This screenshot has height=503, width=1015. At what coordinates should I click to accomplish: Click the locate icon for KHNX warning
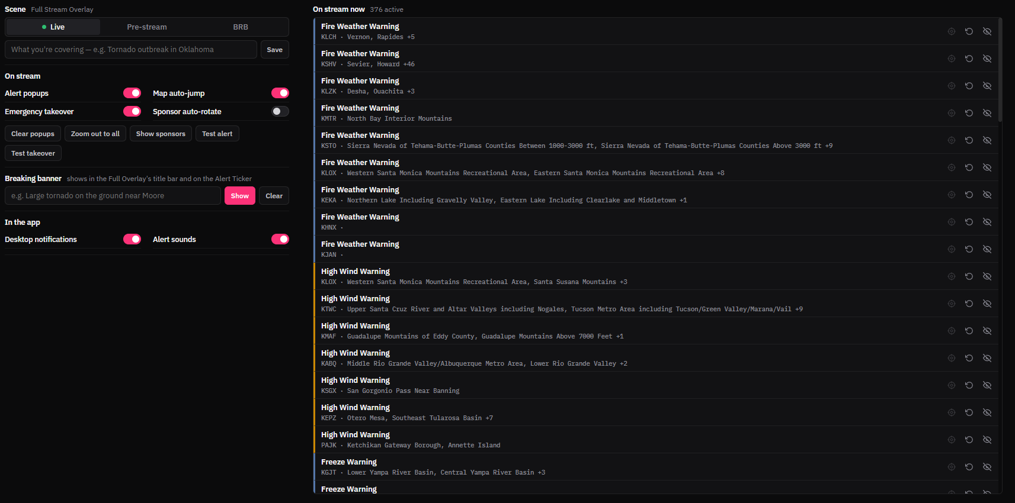coord(952,222)
